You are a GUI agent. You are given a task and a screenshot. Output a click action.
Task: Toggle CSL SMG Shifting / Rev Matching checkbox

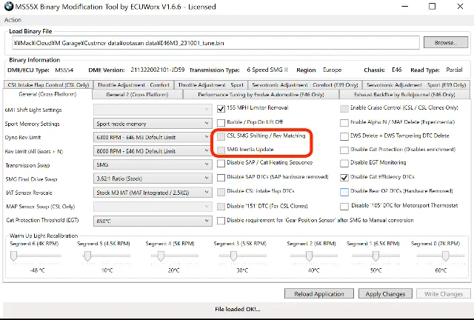[x=221, y=136]
